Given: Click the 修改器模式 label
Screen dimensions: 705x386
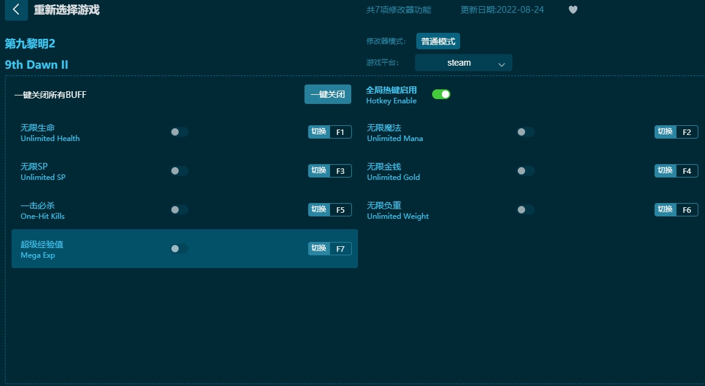Looking at the screenshot, I should tap(386, 41).
